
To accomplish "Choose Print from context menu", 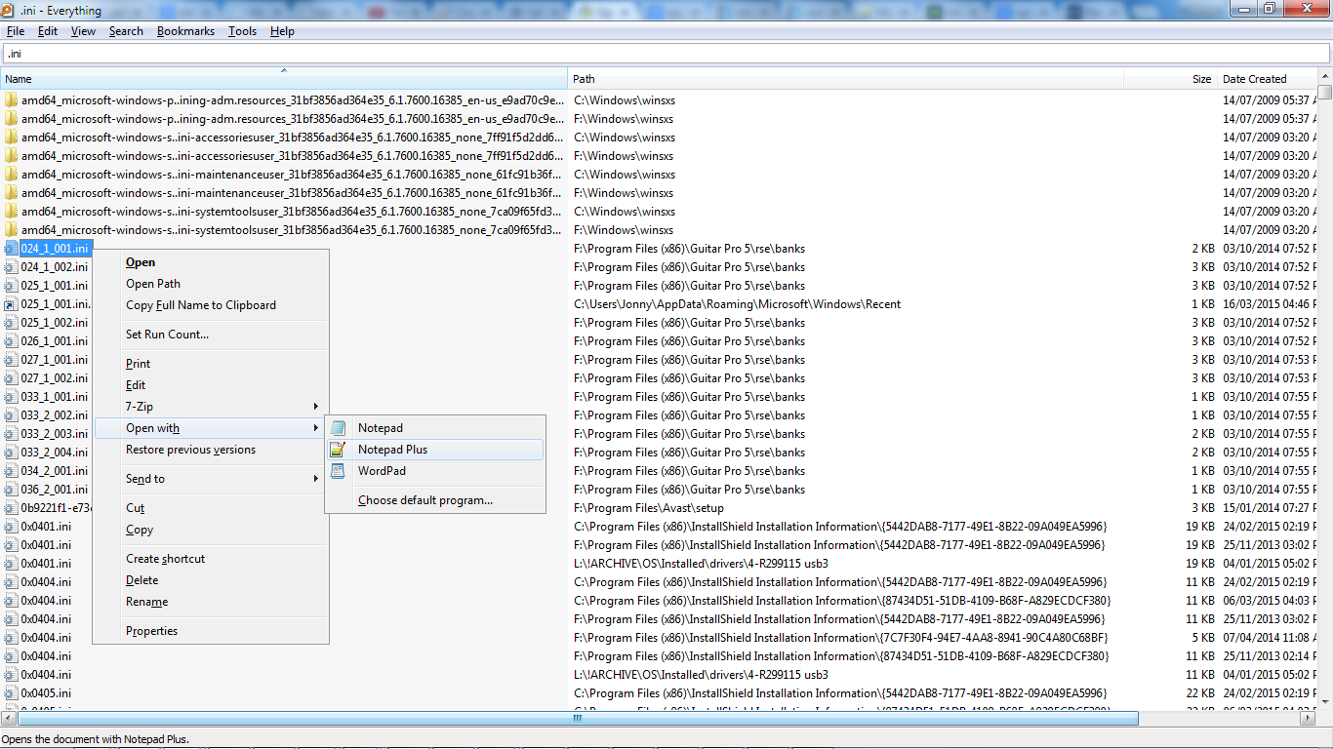I will (211, 364).
